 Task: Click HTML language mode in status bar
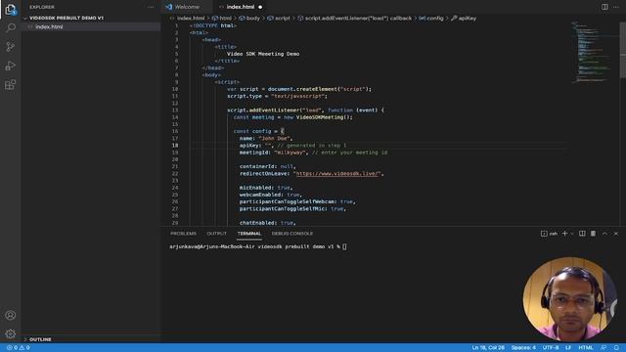point(586,348)
